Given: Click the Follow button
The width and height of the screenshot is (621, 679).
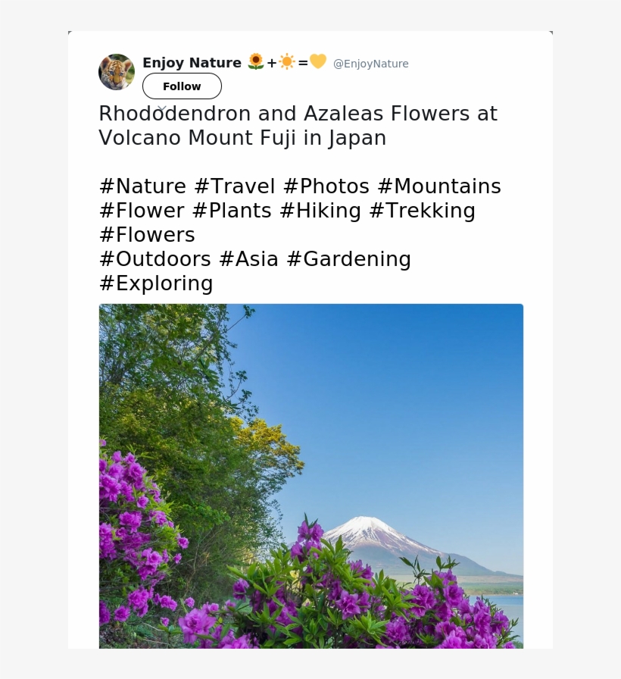Looking at the screenshot, I should (182, 86).
